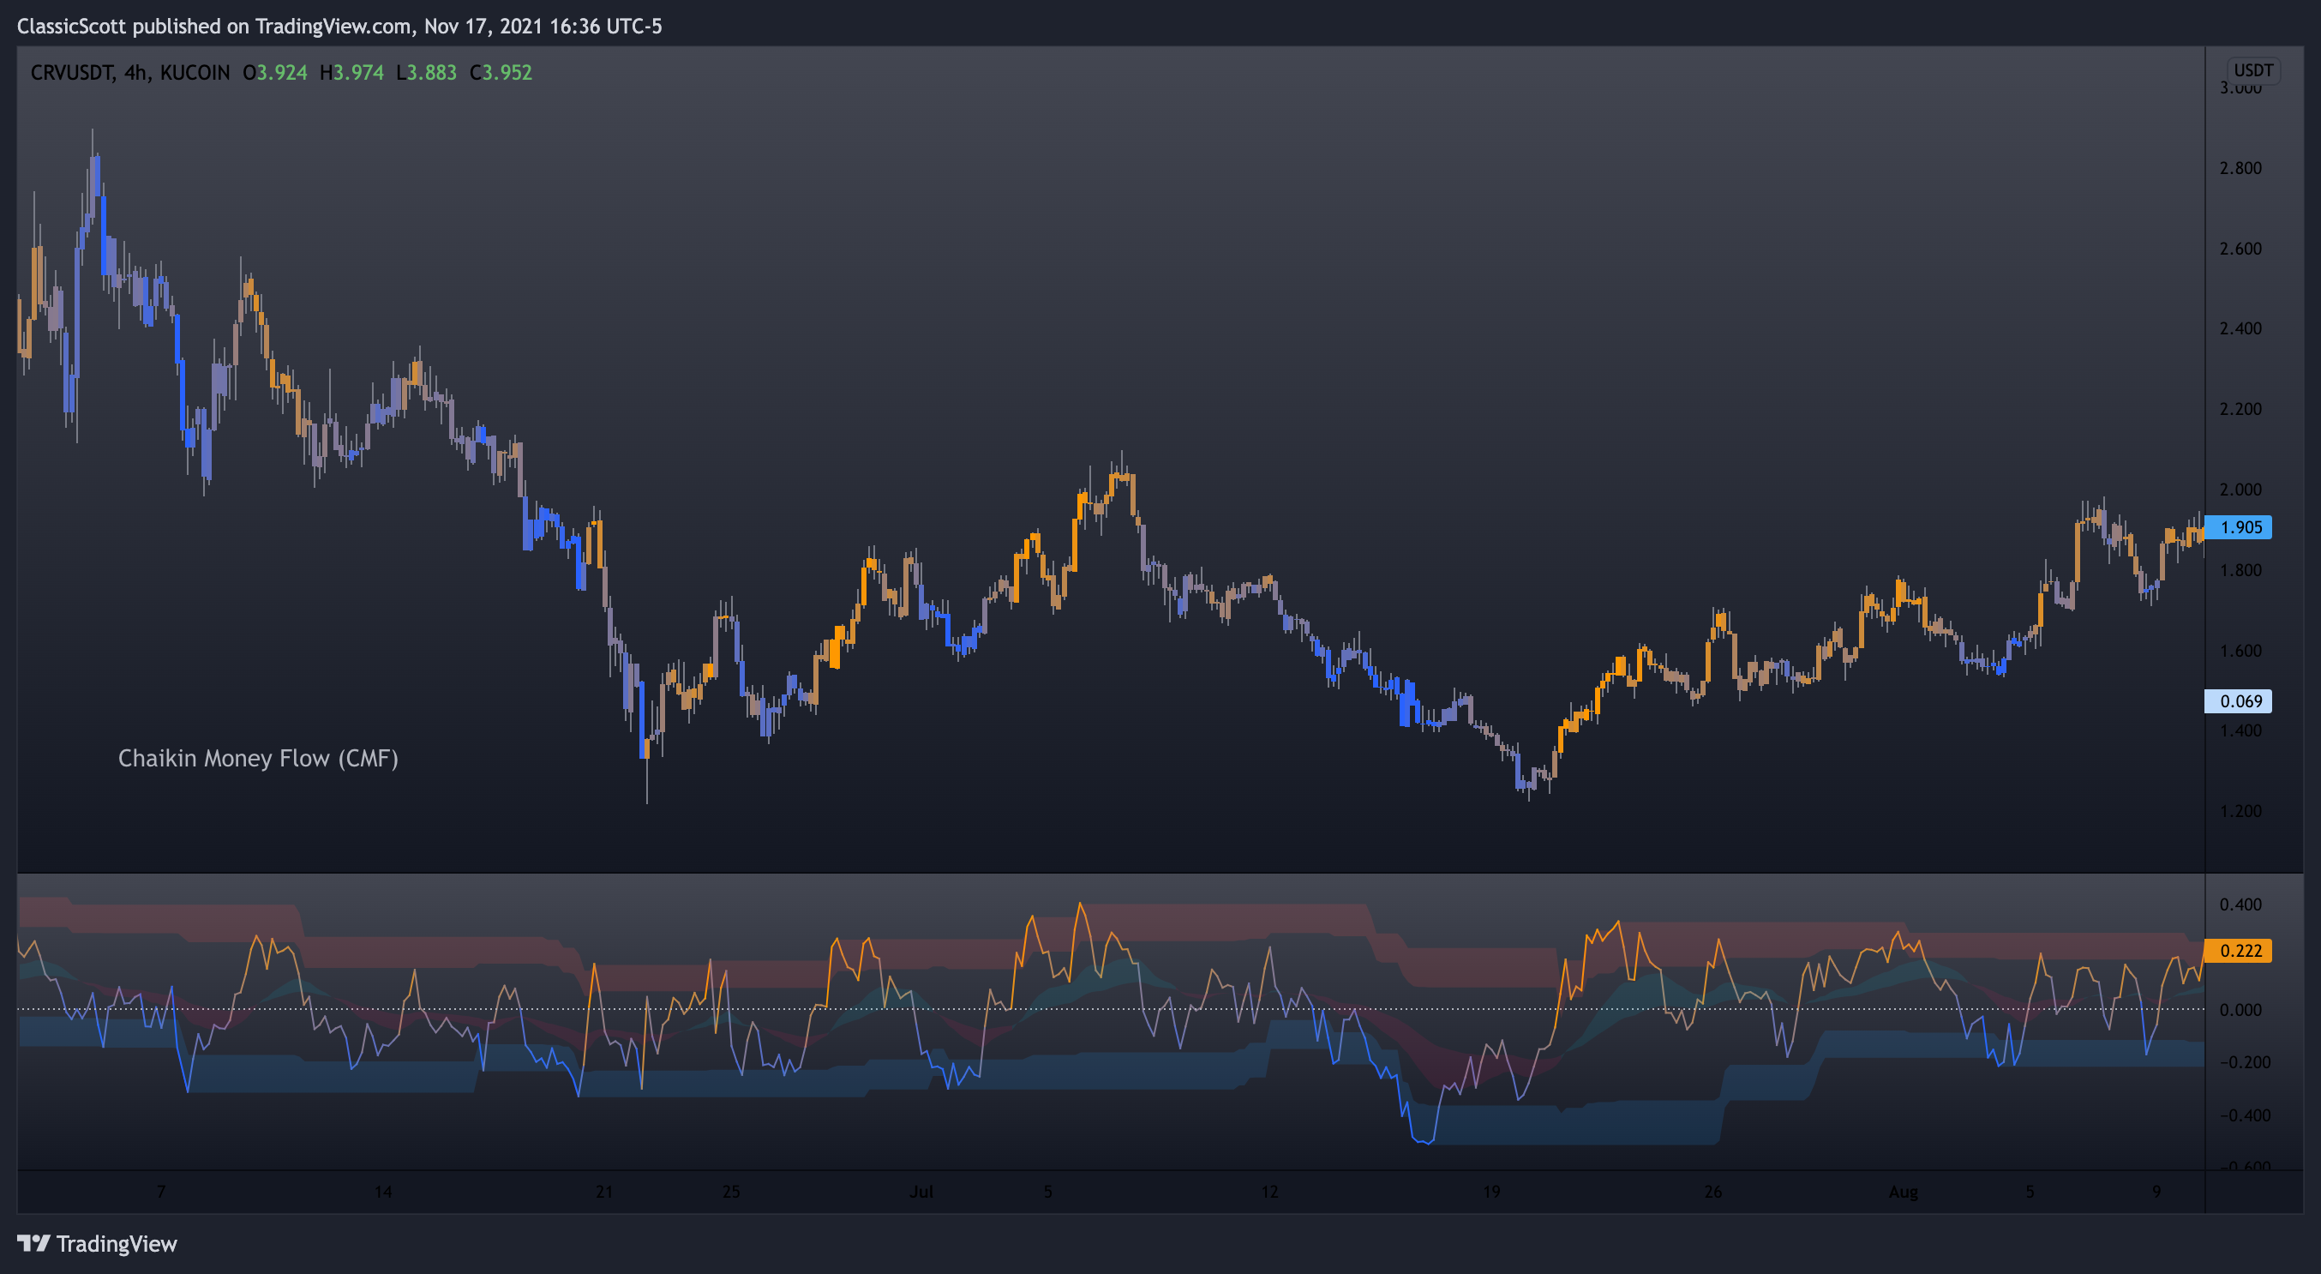Click the 25 date label on time axis
The width and height of the screenshot is (2321, 1274).
click(x=731, y=1192)
